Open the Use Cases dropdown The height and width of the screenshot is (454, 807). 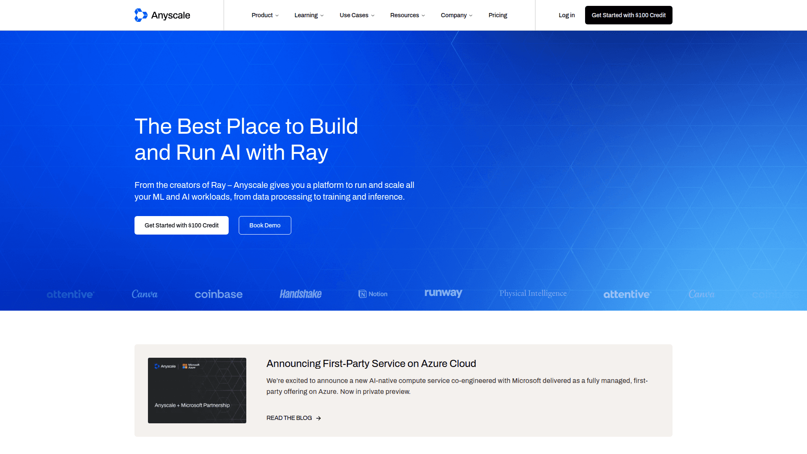(357, 15)
